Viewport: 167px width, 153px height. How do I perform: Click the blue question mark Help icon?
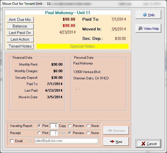pyautogui.click(x=145, y=15)
